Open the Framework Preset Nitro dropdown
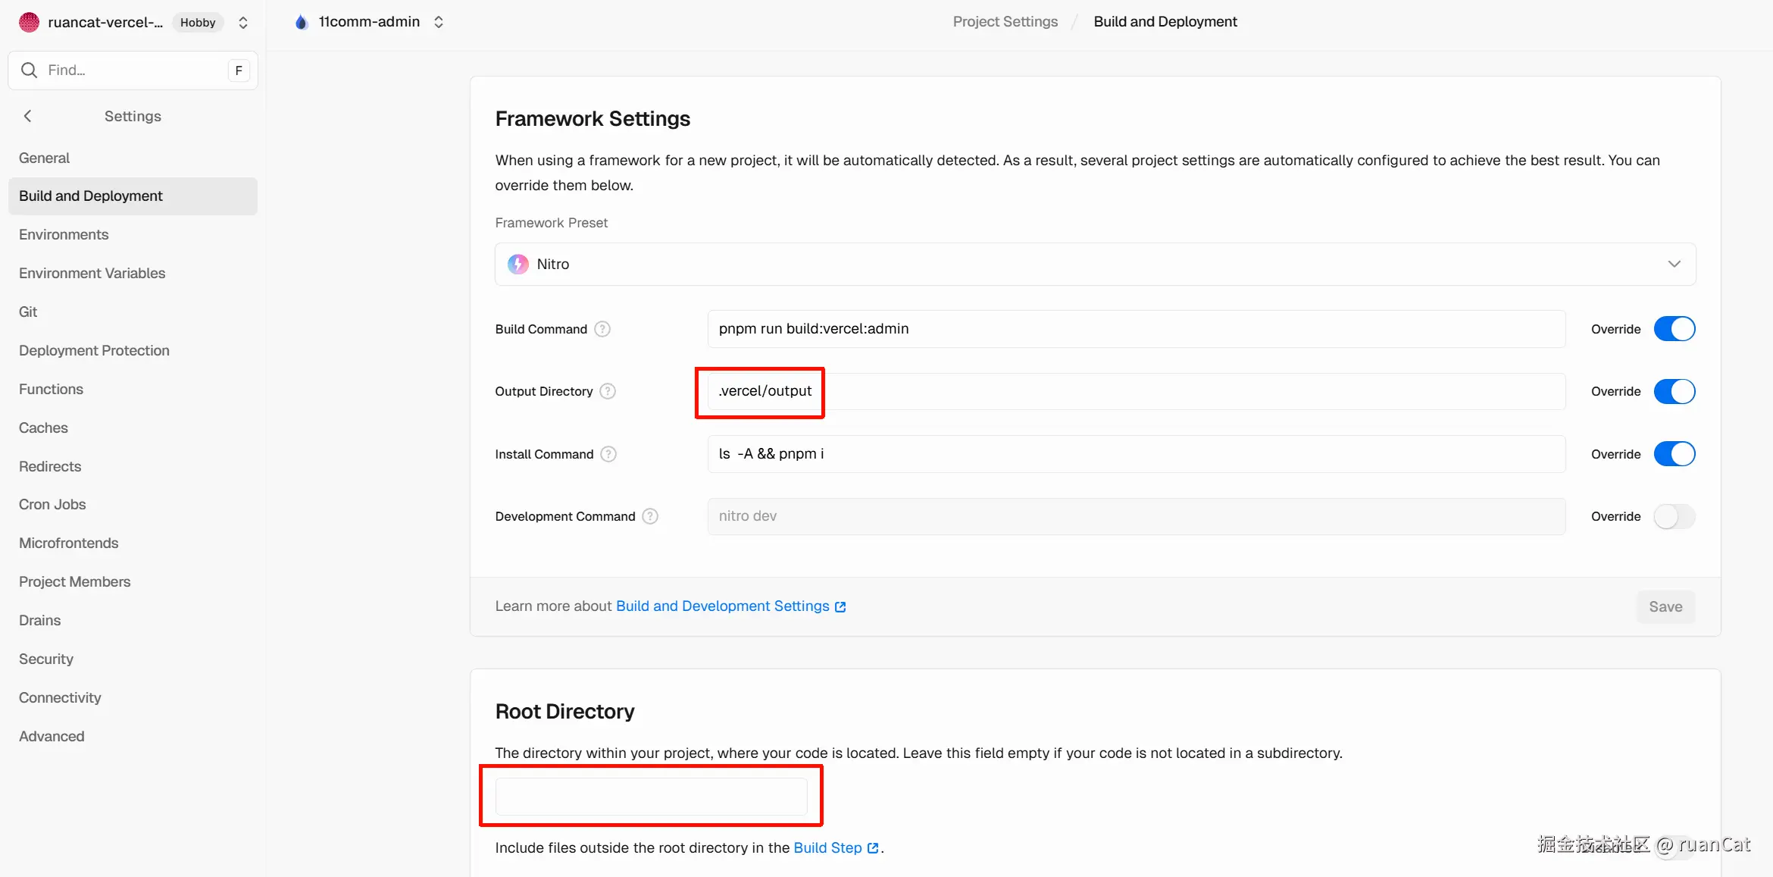 (x=1095, y=264)
